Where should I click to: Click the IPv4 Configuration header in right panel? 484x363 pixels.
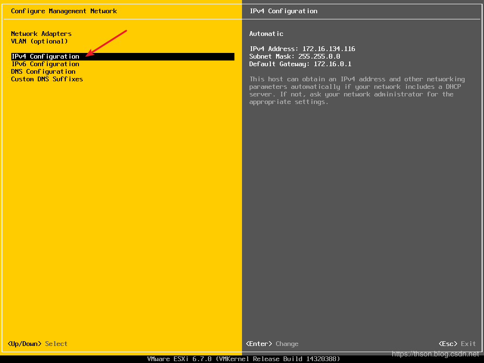tap(283, 11)
